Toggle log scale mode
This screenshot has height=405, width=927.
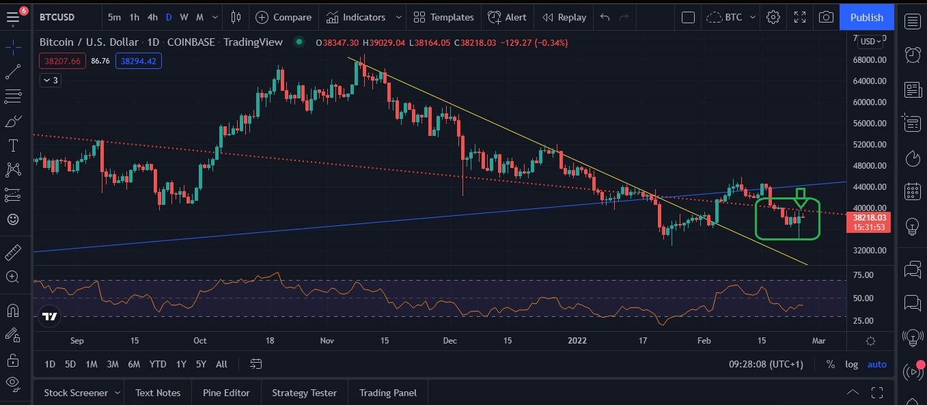[851, 364]
